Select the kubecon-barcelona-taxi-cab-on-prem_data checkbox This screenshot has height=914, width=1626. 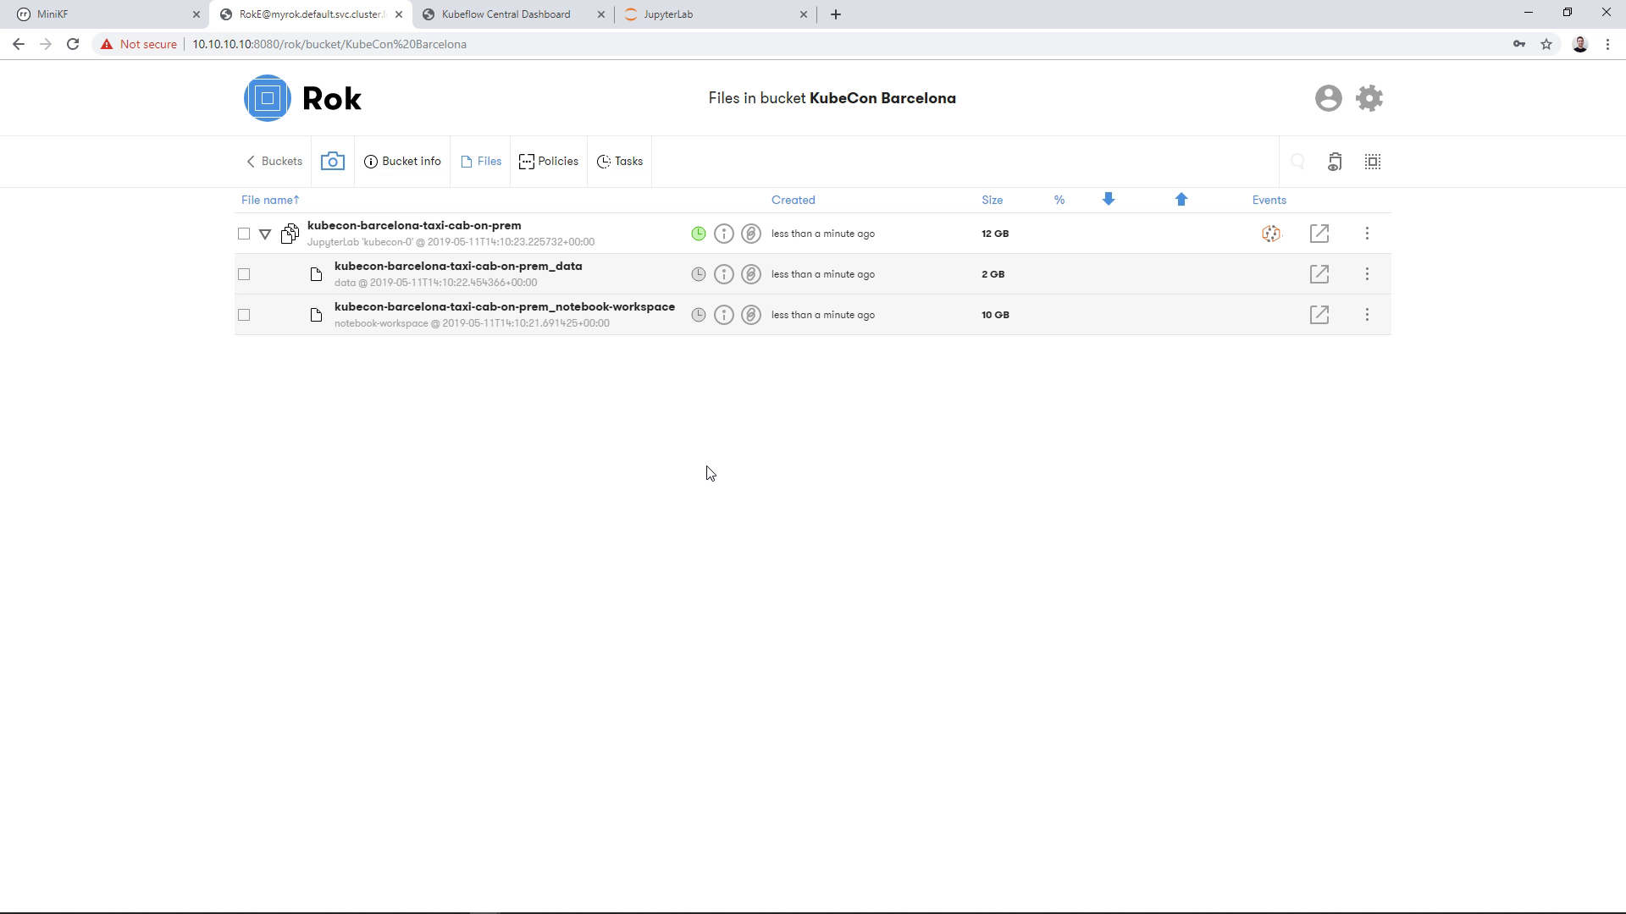pos(244,274)
